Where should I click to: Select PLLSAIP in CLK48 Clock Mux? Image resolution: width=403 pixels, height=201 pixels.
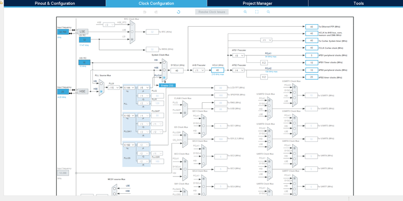tap(184, 112)
